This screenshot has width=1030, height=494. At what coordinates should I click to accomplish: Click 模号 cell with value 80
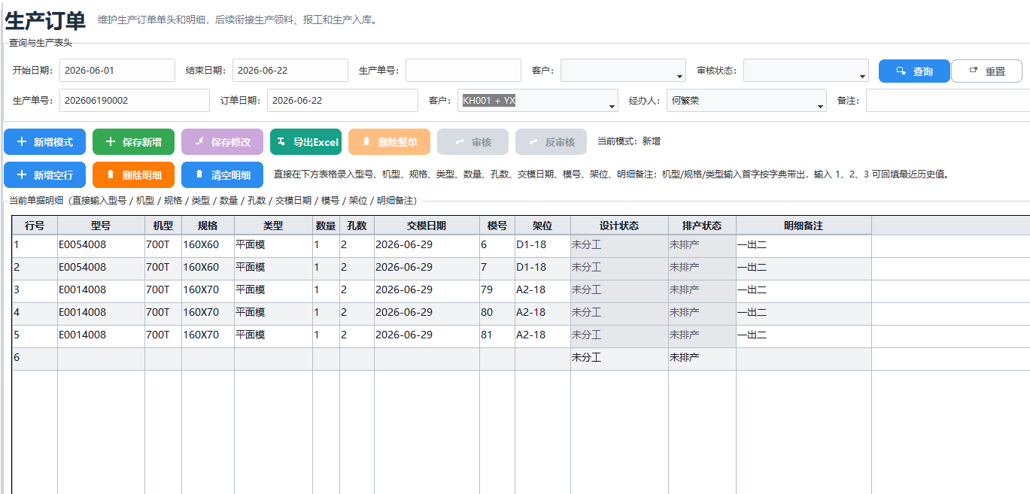(497, 314)
